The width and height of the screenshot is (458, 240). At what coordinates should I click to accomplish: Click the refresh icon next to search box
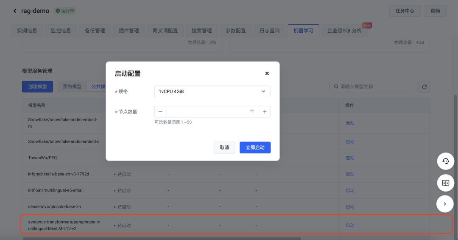tap(424, 87)
